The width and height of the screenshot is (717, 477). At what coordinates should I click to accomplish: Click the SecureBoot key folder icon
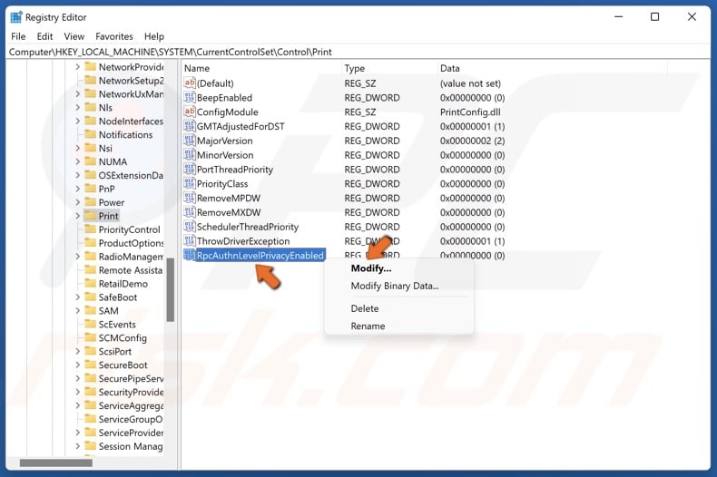click(x=91, y=365)
